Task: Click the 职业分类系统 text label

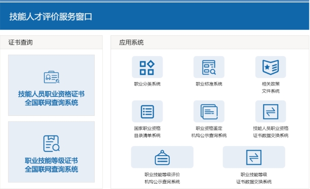Action: tap(147, 84)
